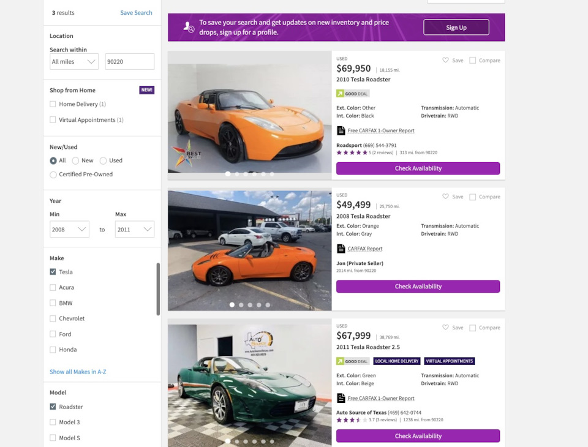Screen dimensions: 588x447
Task: Select the Used radio button
Action: [103, 160]
